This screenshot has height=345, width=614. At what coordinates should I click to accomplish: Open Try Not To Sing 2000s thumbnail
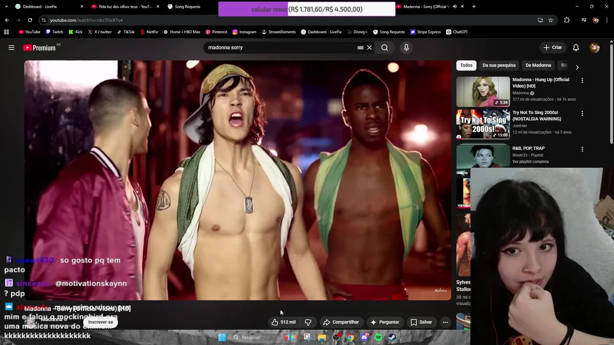click(x=483, y=125)
